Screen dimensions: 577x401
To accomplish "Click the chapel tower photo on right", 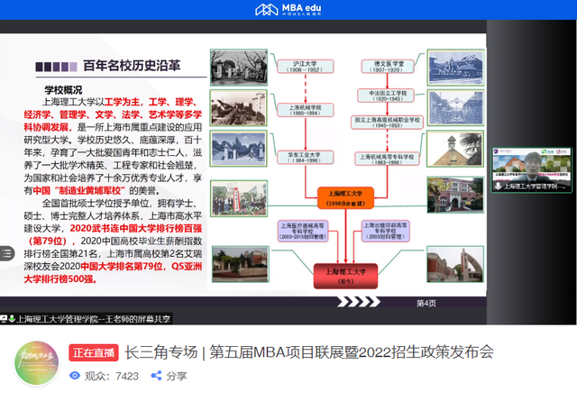I will [x=455, y=149].
